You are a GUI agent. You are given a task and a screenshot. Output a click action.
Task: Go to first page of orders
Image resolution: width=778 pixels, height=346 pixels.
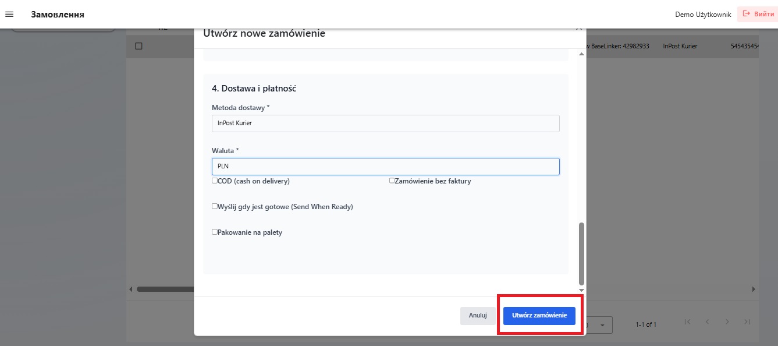click(x=687, y=322)
